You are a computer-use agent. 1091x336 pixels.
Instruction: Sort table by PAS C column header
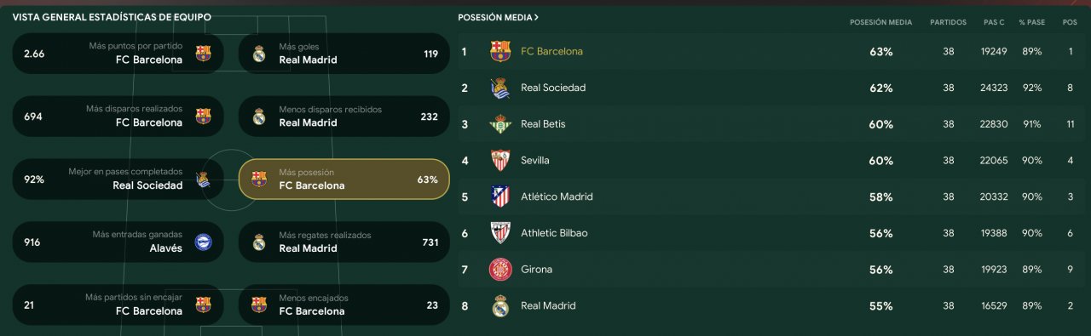click(992, 22)
